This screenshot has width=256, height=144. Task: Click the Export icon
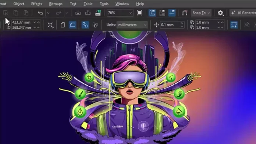(88, 13)
